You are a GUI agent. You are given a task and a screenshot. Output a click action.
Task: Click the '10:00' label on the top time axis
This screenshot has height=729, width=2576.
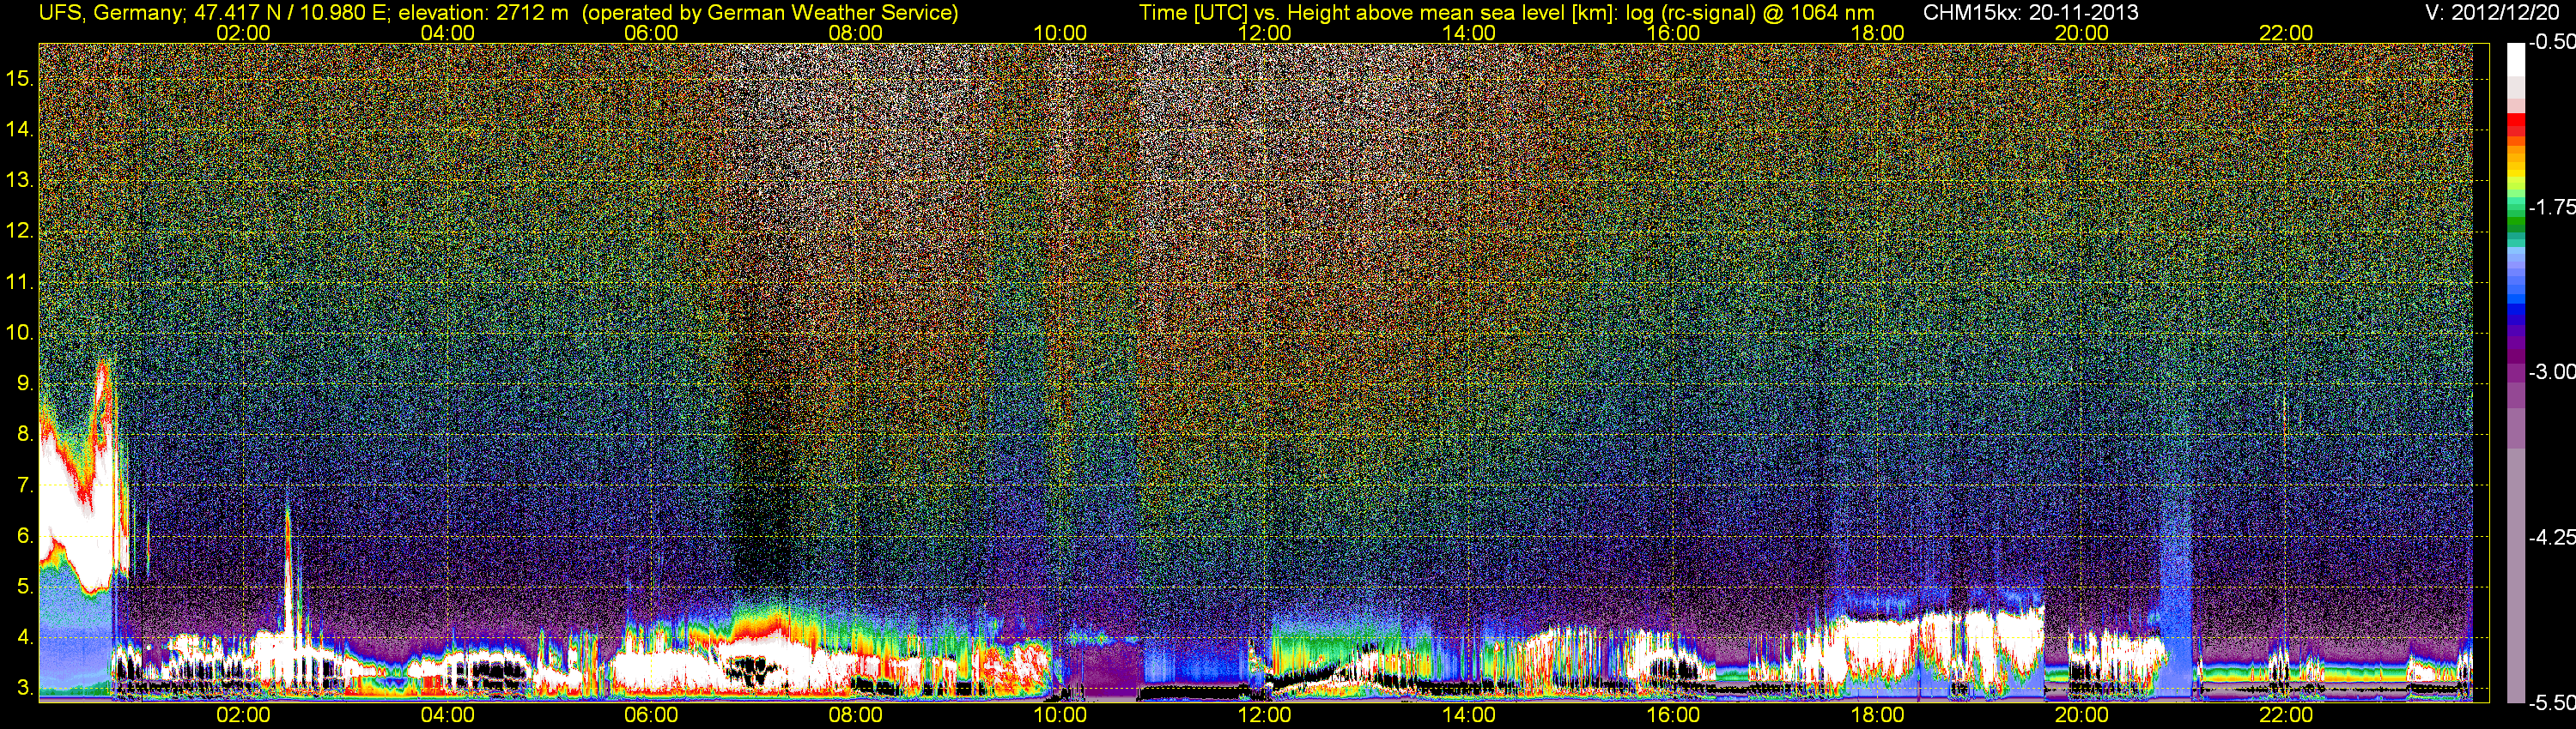pyautogui.click(x=1060, y=33)
